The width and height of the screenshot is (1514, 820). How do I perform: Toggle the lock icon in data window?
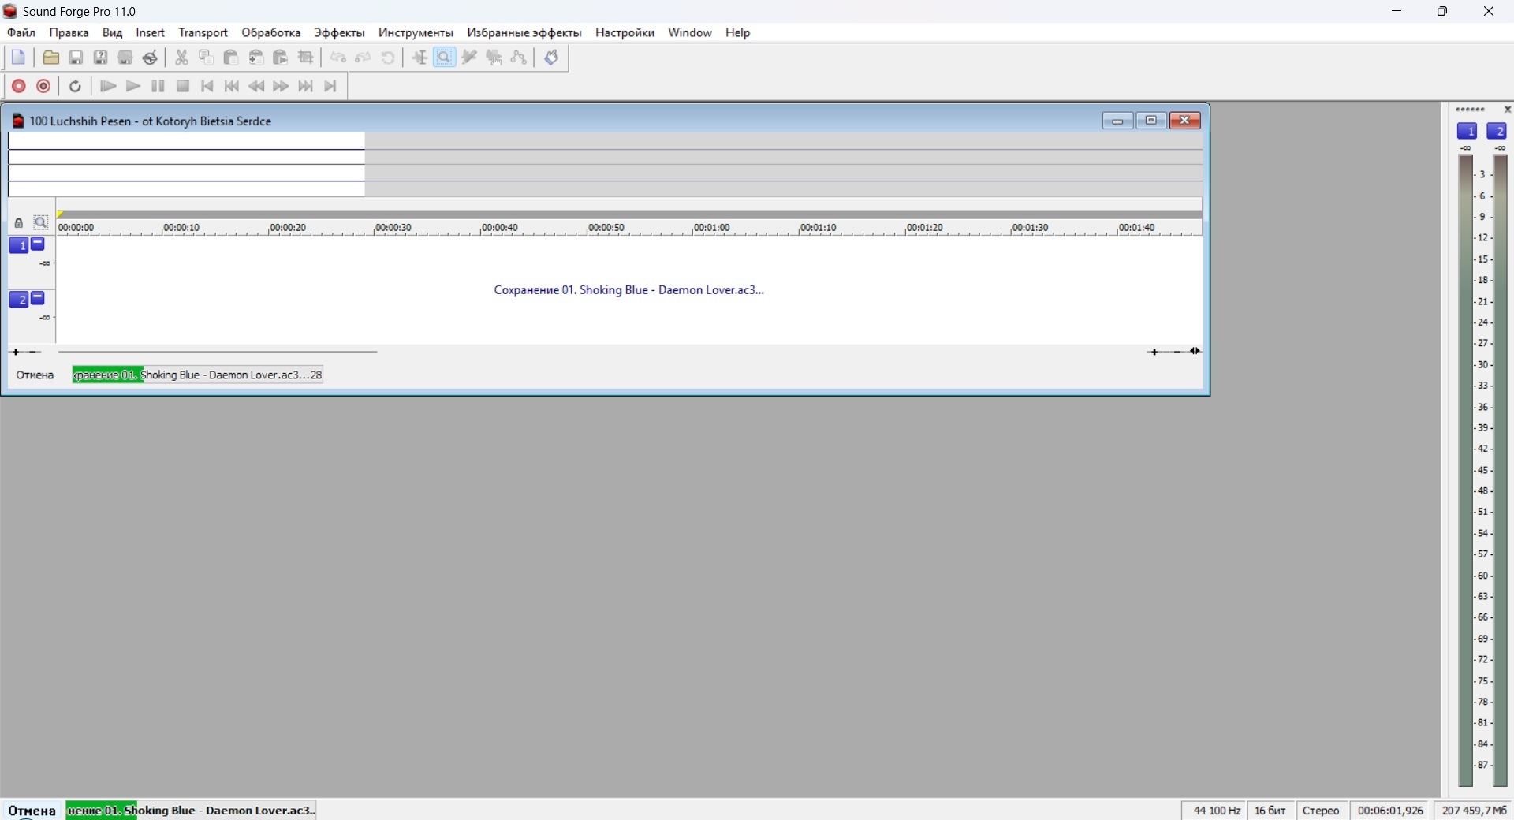[x=19, y=224]
